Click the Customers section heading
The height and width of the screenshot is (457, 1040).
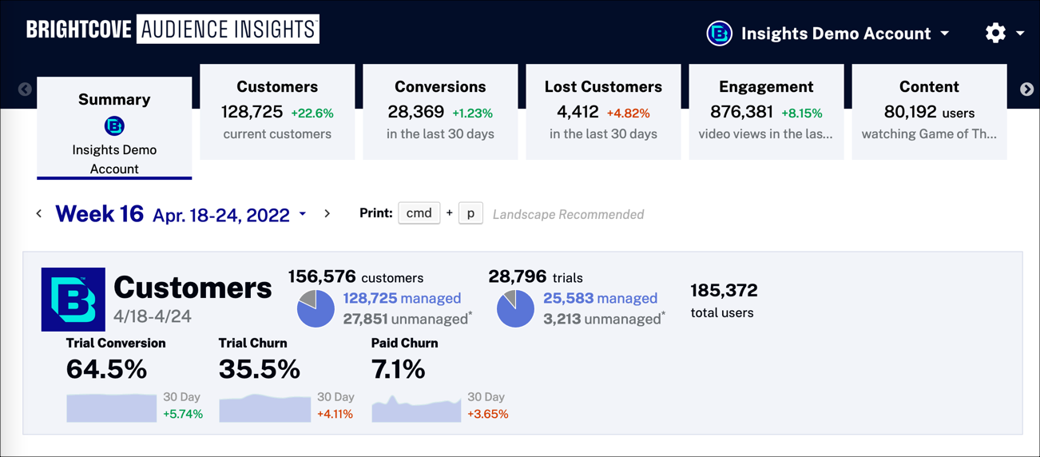pyautogui.click(x=193, y=288)
